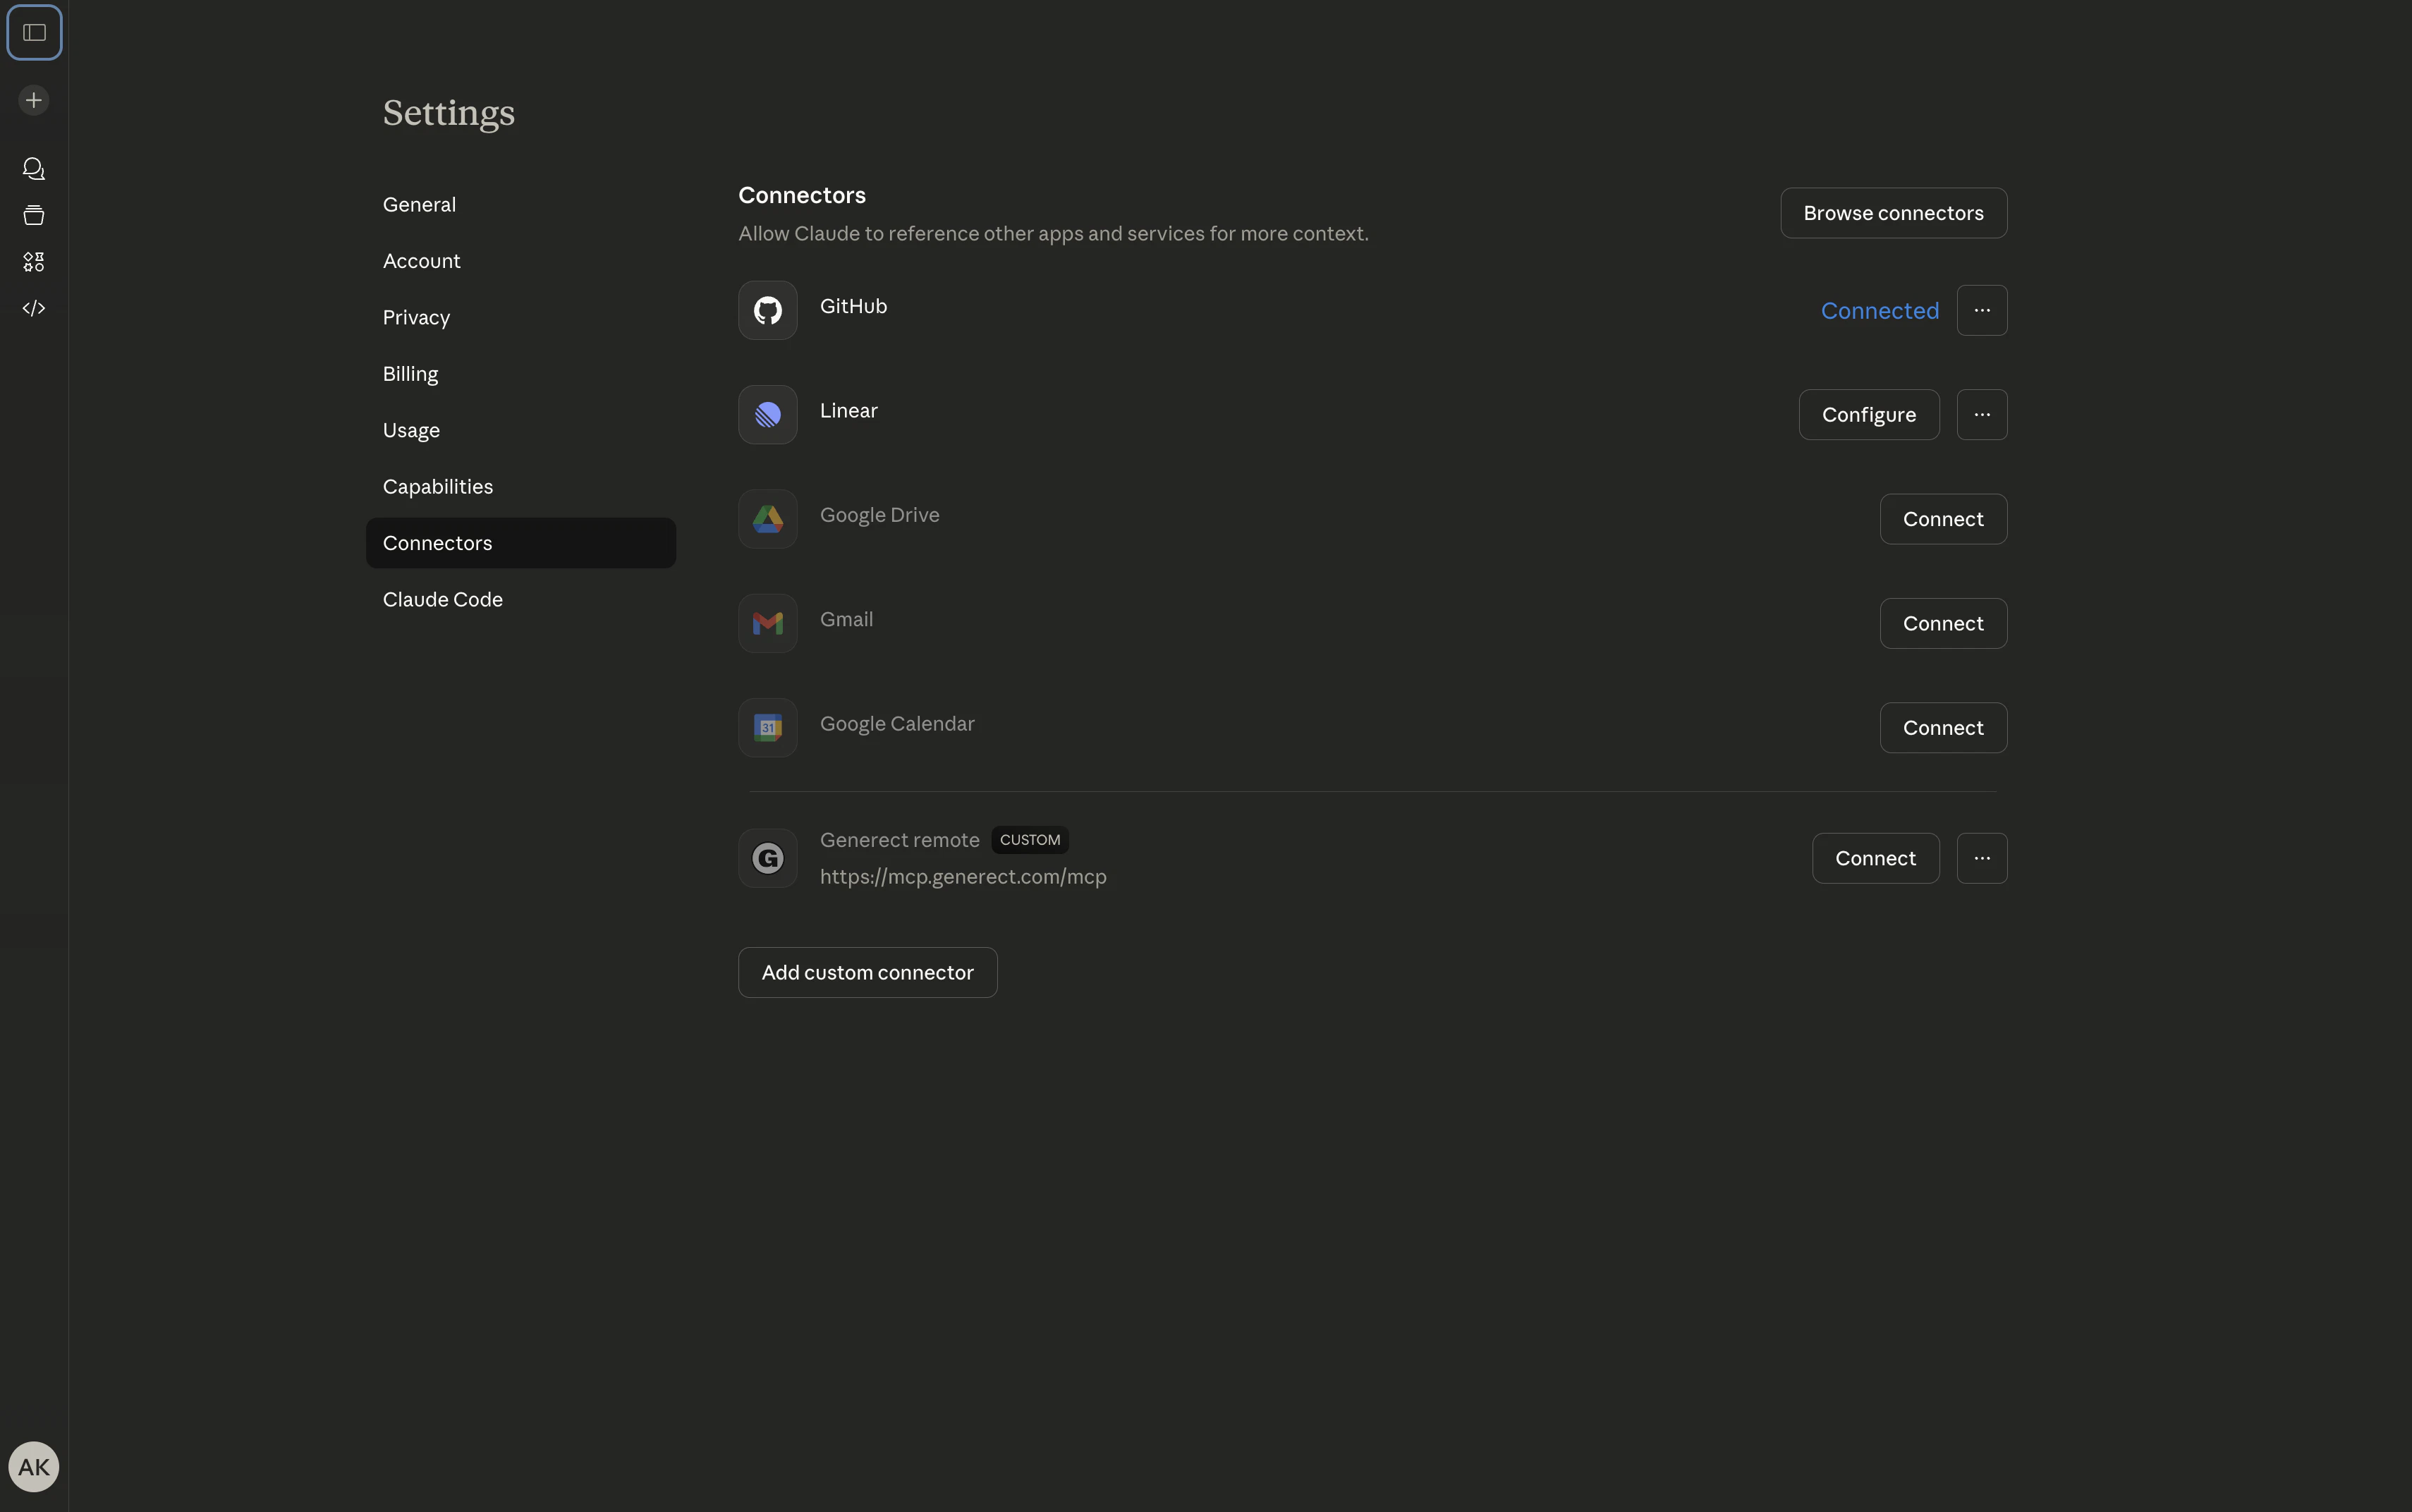Click the Linear connector logo
Image resolution: width=2412 pixels, height=1512 pixels.
tap(767, 415)
